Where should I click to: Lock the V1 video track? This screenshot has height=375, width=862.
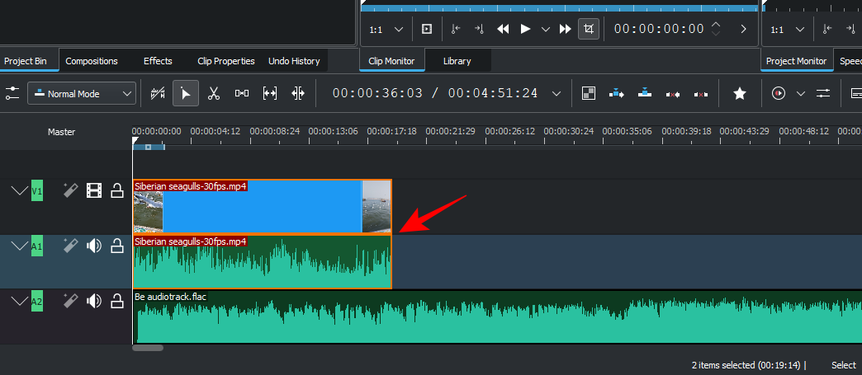(116, 191)
